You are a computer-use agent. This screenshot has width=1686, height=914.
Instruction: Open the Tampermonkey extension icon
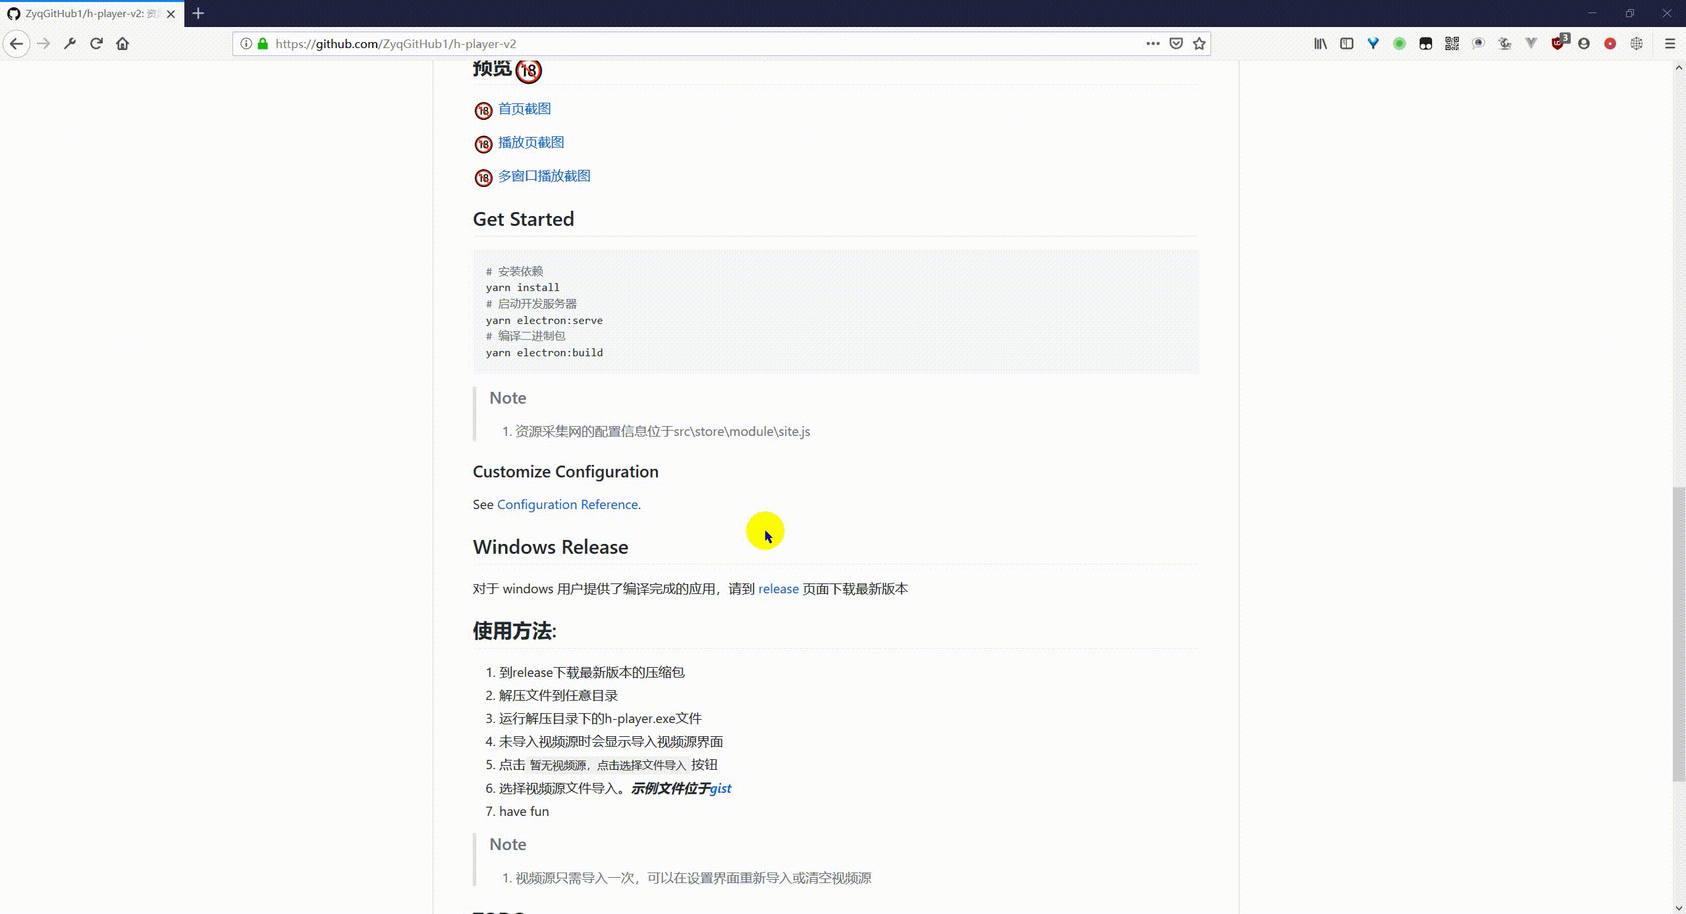pyautogui.click(x=1426, y=43)
